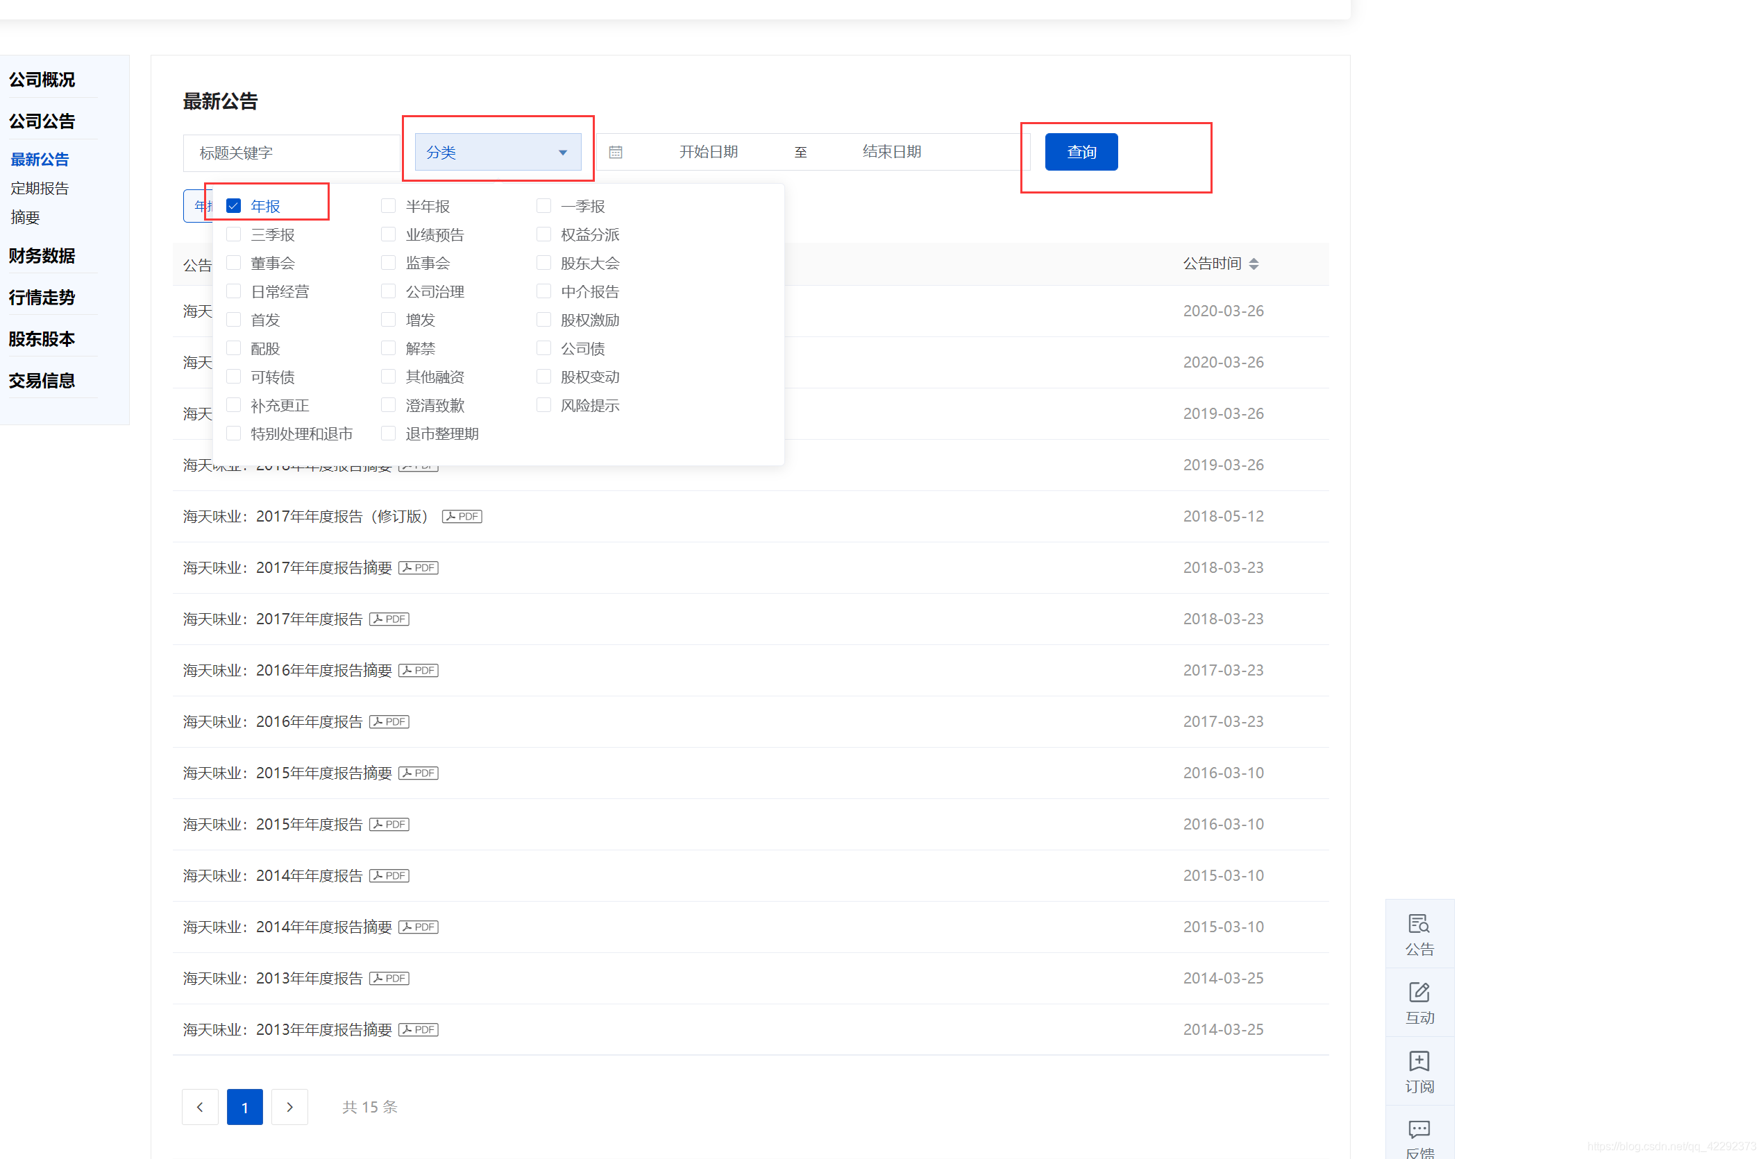Go to next page with right chevron
This screenshot has height=1159, width=1763.
coord(289,1106)
